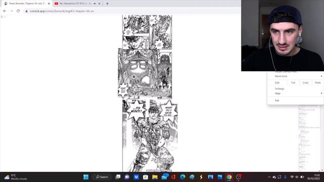The image size is (324, 182).
Task: Click the page scrollbar down arrow
Action: click(x=322, y=170)
